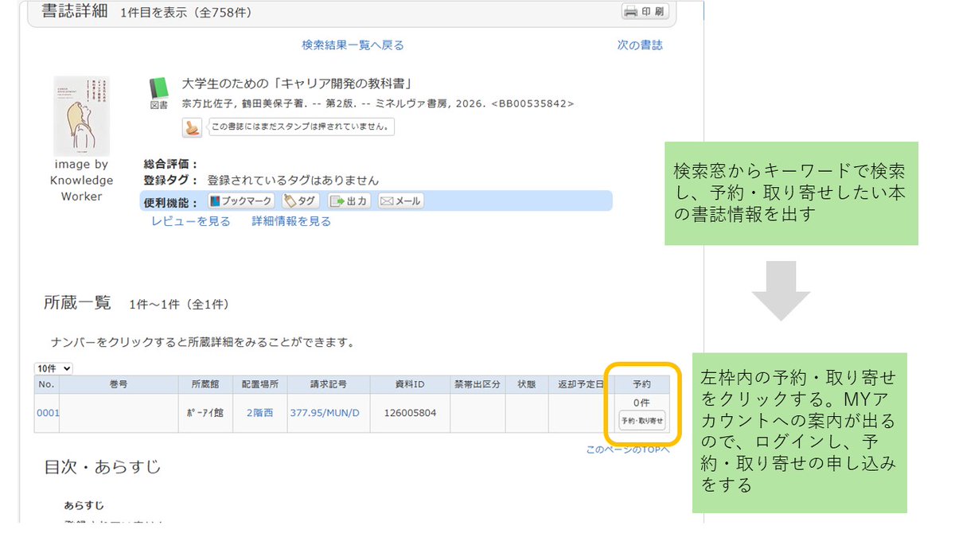Click 資料ID value 126005804
The image size is (955, 537).
coord(410,413)
